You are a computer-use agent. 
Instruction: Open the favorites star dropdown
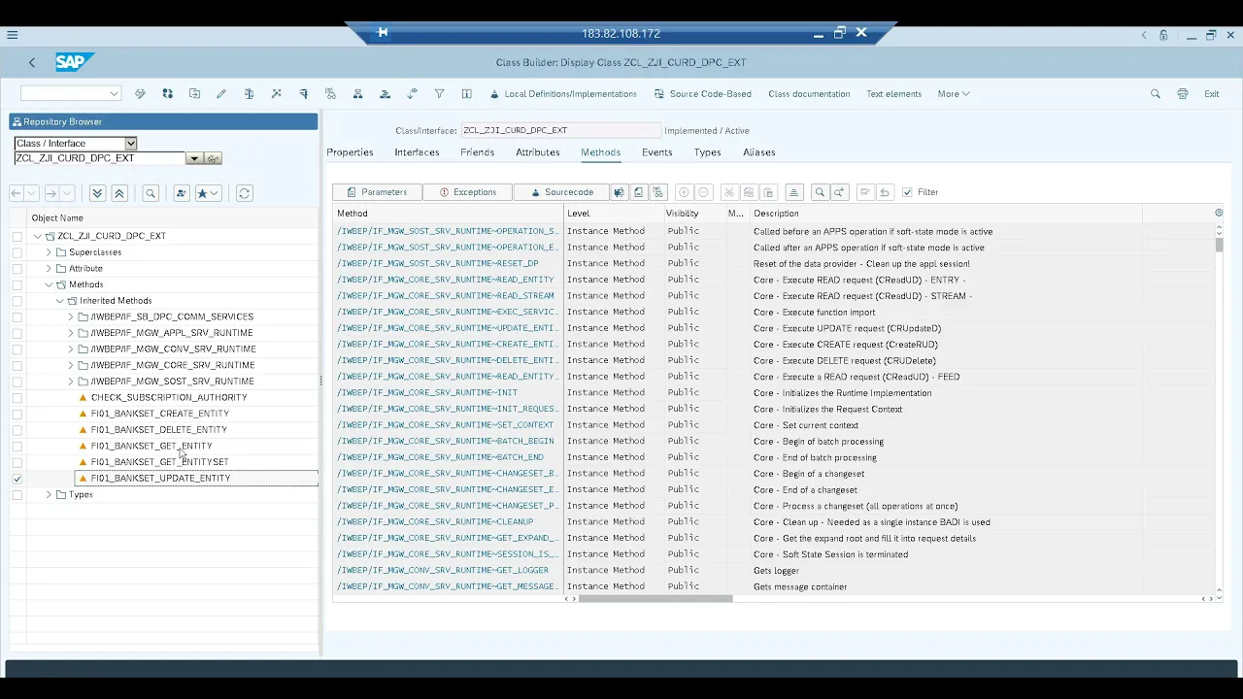point(209,193)
